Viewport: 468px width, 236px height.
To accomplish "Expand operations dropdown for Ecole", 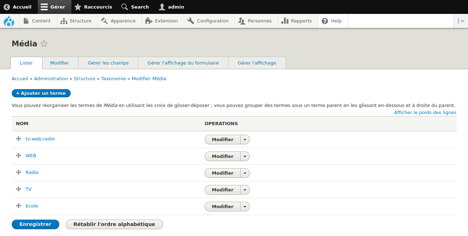I will coord(245,207).
